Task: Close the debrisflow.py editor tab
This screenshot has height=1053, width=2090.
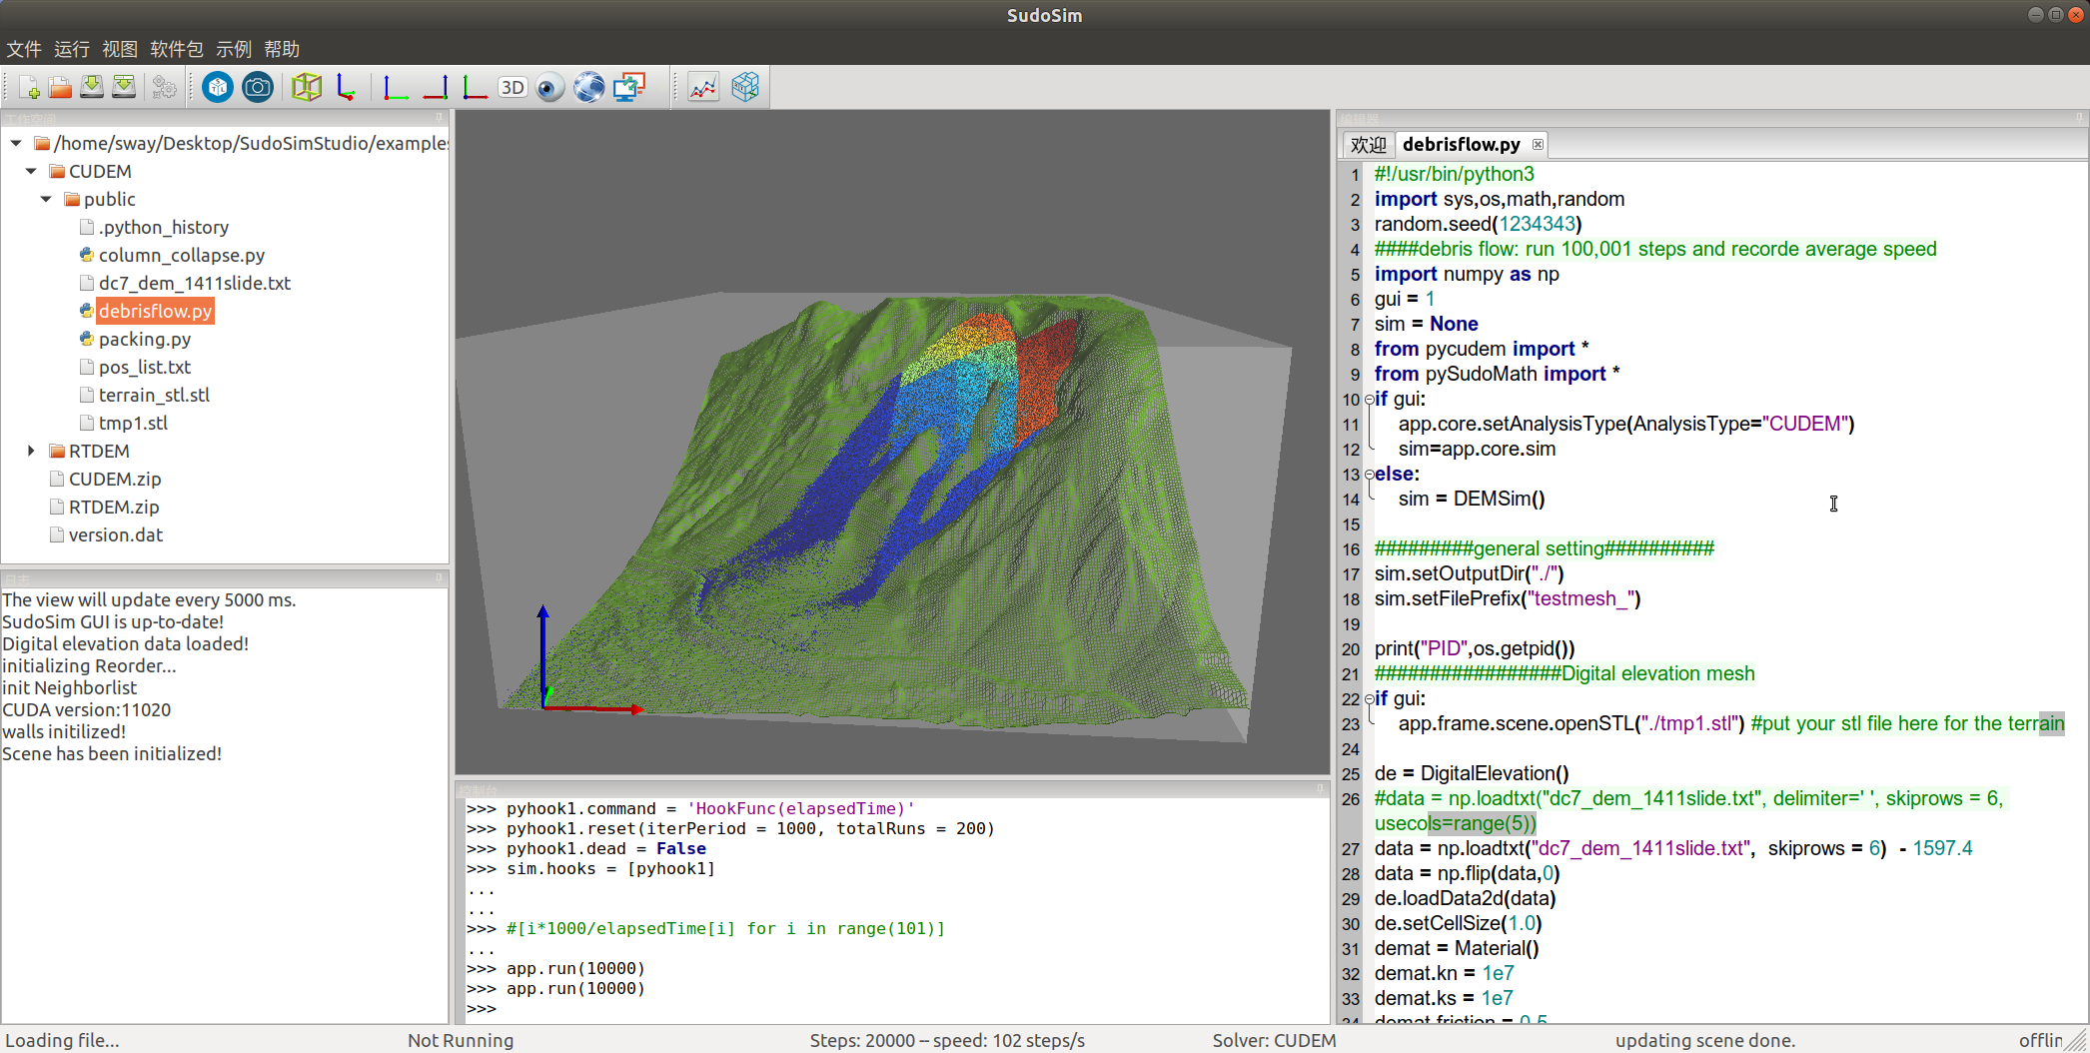Action: coord(1538,145)
